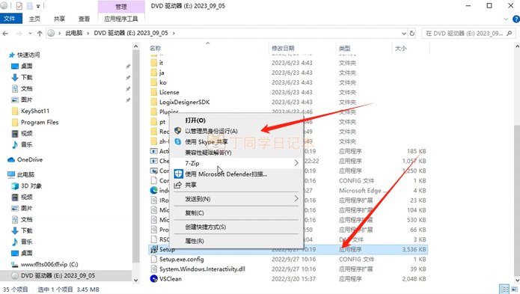Screen dimensions: 520x294
Task: Switch to large icons view button
Action: [x=514, y=290]
